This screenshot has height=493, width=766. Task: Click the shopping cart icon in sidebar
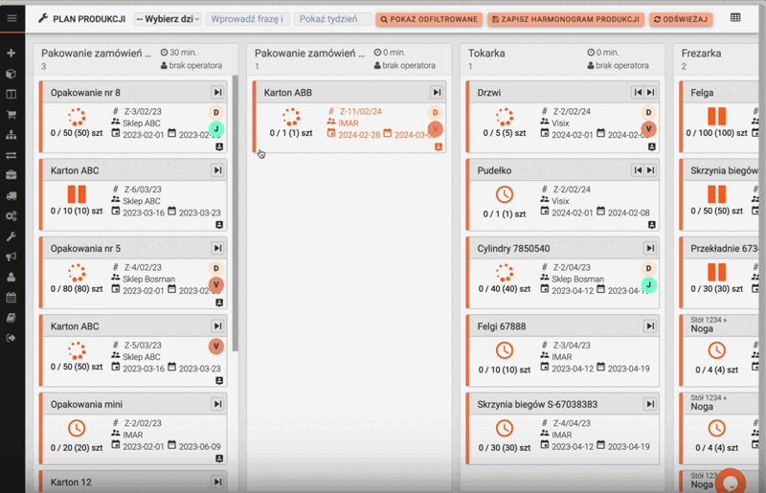(x=11, y=115)
